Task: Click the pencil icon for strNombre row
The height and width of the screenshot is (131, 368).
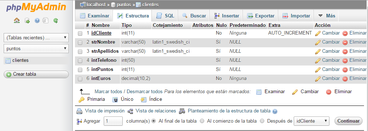Action: 318,42
